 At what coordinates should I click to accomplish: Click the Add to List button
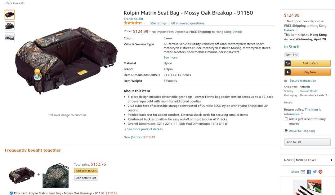[307, 142]
